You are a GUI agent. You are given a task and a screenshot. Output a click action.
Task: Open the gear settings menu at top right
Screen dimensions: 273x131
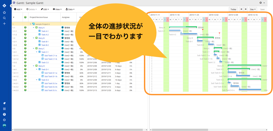262,3
